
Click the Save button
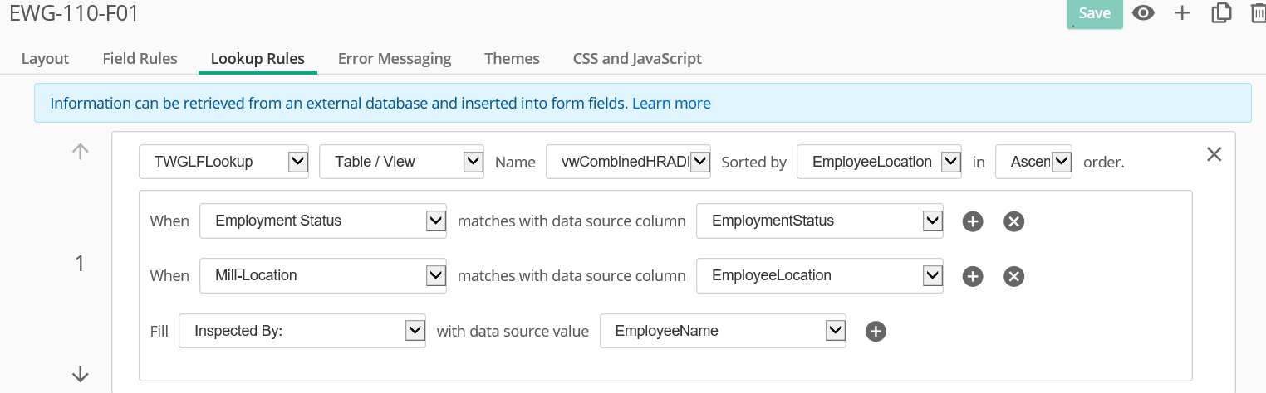click(x=1094, y=13)
